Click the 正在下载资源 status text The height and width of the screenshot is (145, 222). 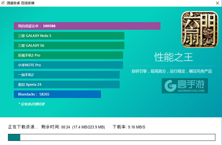[x=23, y=127]
